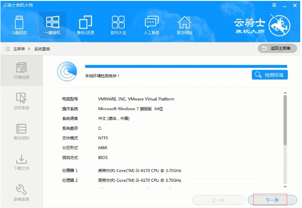The height and width of the screenshot is (208, 302).
Task: Click the radar scan icon
Action: 67,71
